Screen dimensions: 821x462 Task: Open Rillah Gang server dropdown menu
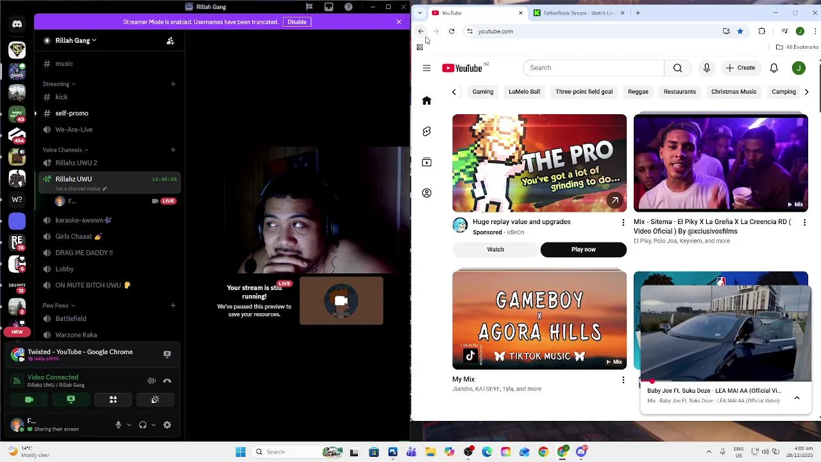pos(76,41)
